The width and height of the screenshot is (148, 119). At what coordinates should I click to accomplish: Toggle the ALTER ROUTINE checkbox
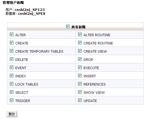pyautogui.click(x=80, y=35)
